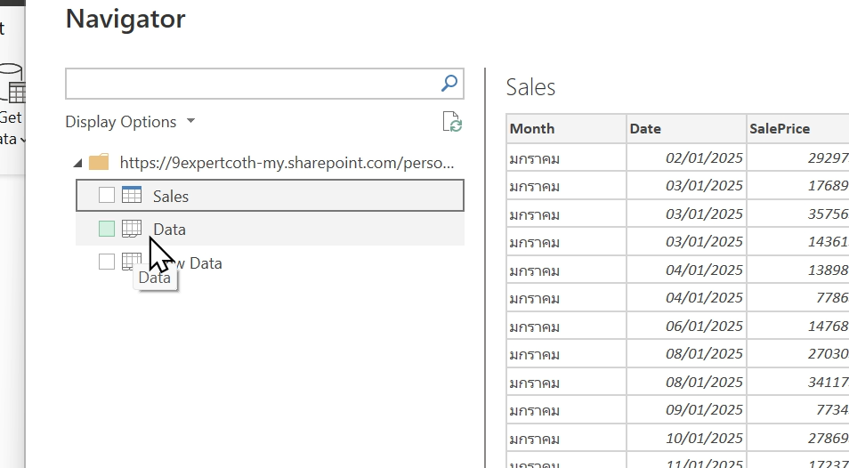
Task: Check the Raw Data checkbox
Action: point(107,262)
